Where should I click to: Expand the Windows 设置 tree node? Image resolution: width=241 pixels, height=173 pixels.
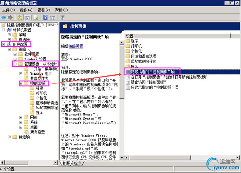coord(15,59)
